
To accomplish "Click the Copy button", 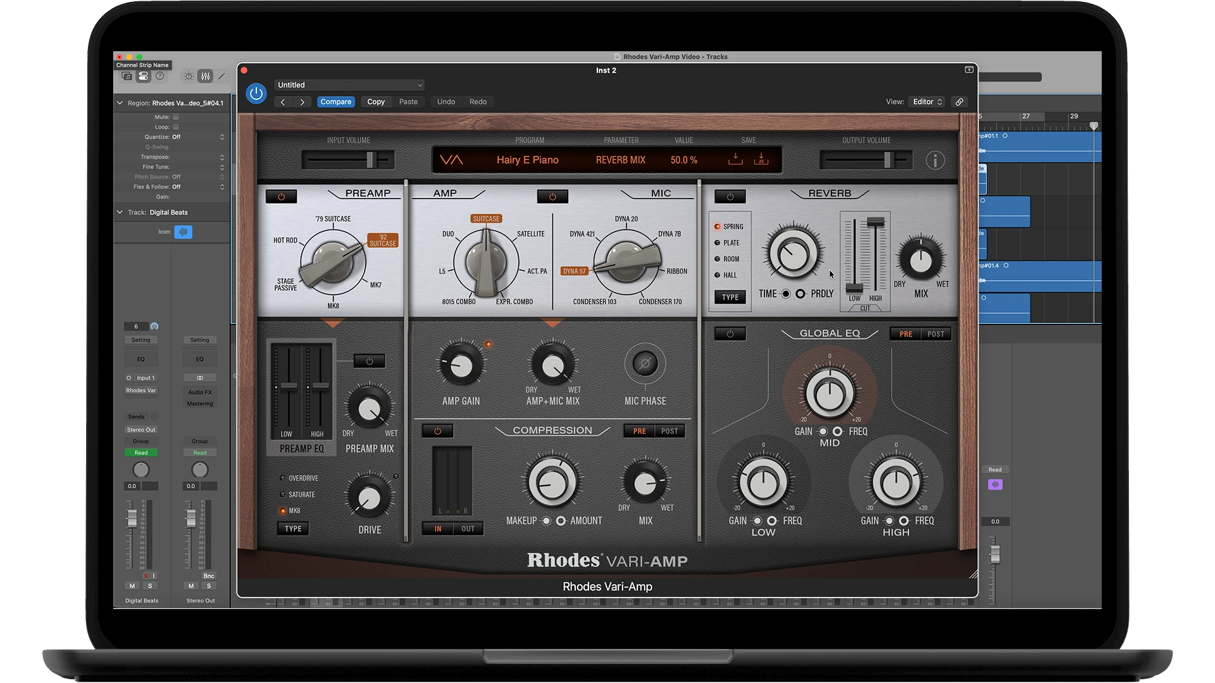I will point(376,102).
